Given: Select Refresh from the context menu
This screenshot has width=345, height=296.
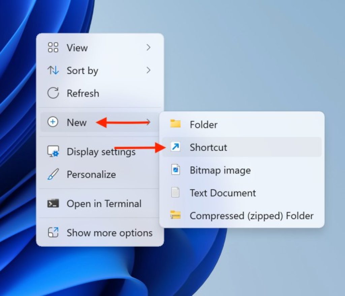Looking at the screenshot, I should point(83,93).
